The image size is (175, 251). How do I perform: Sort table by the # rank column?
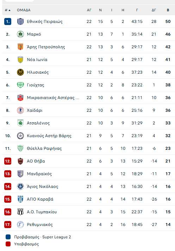[7, 10]
